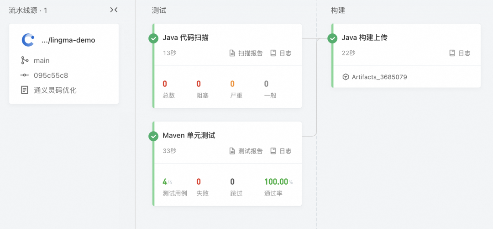
Task: Click green success check on Maven 单元测试
Action: tap(153, 136)
